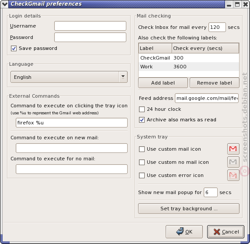This screenshot has height=244, width=250.
Task: Maximize the CheckGmail preferences window
Action: (237, 4)
